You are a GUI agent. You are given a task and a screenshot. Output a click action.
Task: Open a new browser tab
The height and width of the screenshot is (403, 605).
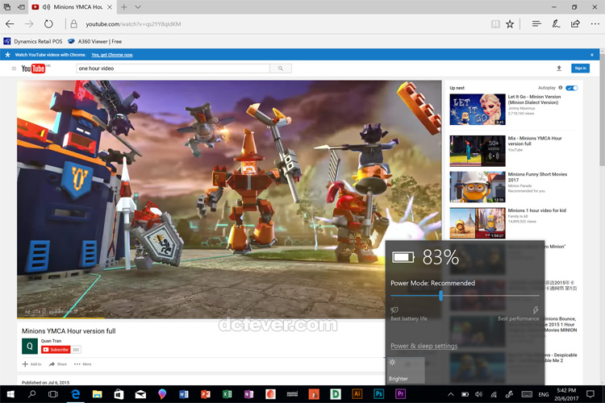pyautogui.click(x=124, y=7)
